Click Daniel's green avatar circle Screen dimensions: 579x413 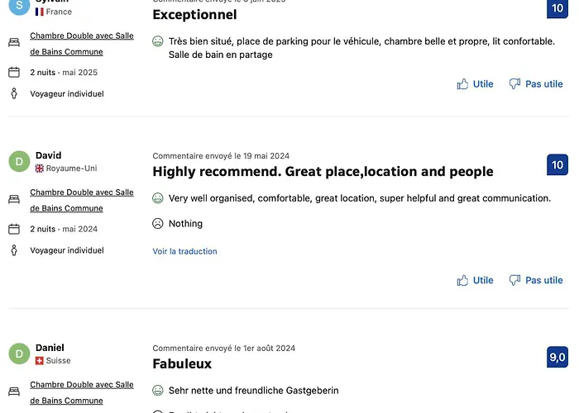19,354
